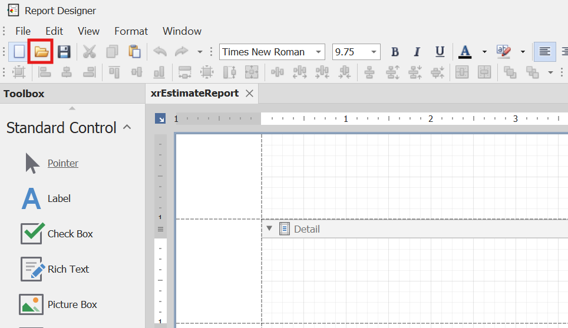Open the Format menu

[131, 31]
